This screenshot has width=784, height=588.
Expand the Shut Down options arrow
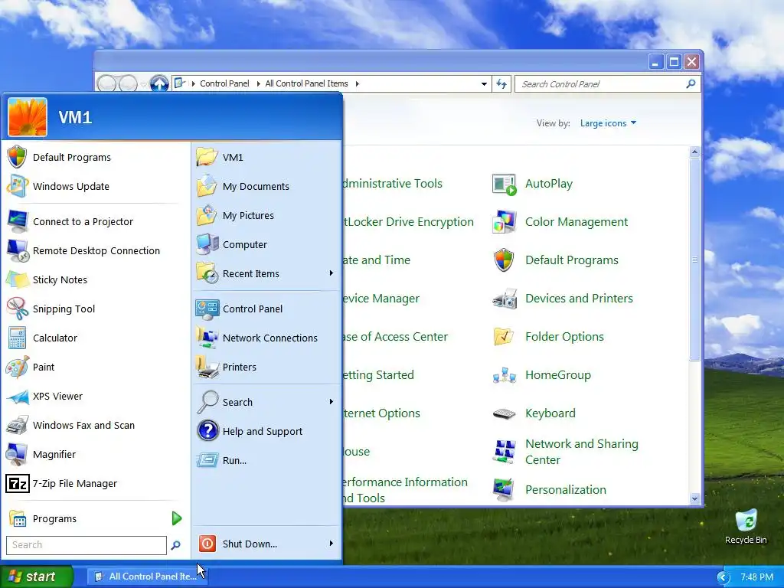pos(331,544)
